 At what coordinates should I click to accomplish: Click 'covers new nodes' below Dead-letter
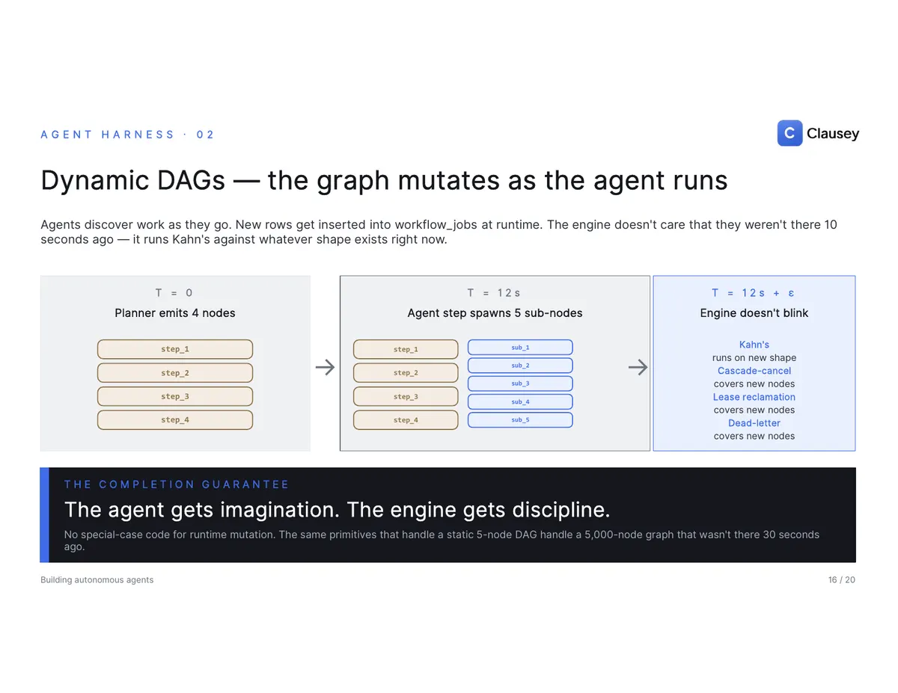pyautogui.click(x=754, y=437)
